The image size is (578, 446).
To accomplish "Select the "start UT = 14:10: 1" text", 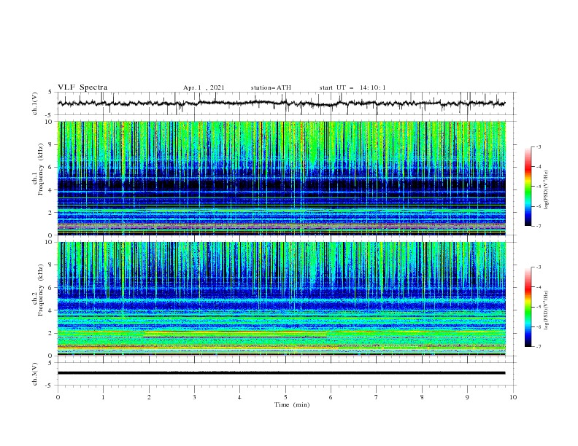I will click(352, 87).
